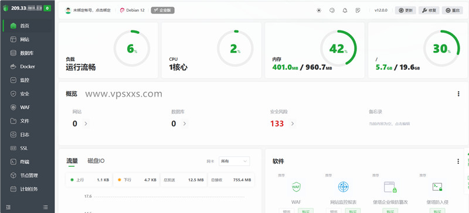
Task: Click the 计划任务 calendar icon in sidebar
Action: point(13,189)
